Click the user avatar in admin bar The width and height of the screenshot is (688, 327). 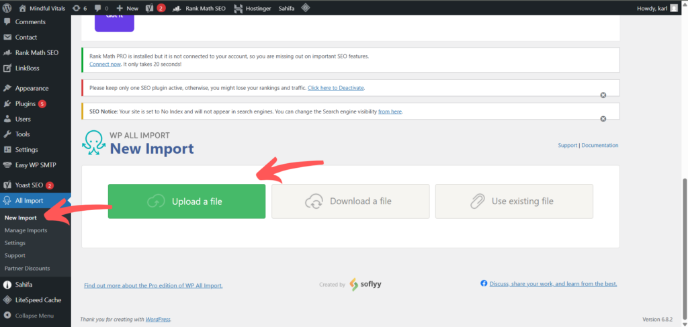coord(674,8)
